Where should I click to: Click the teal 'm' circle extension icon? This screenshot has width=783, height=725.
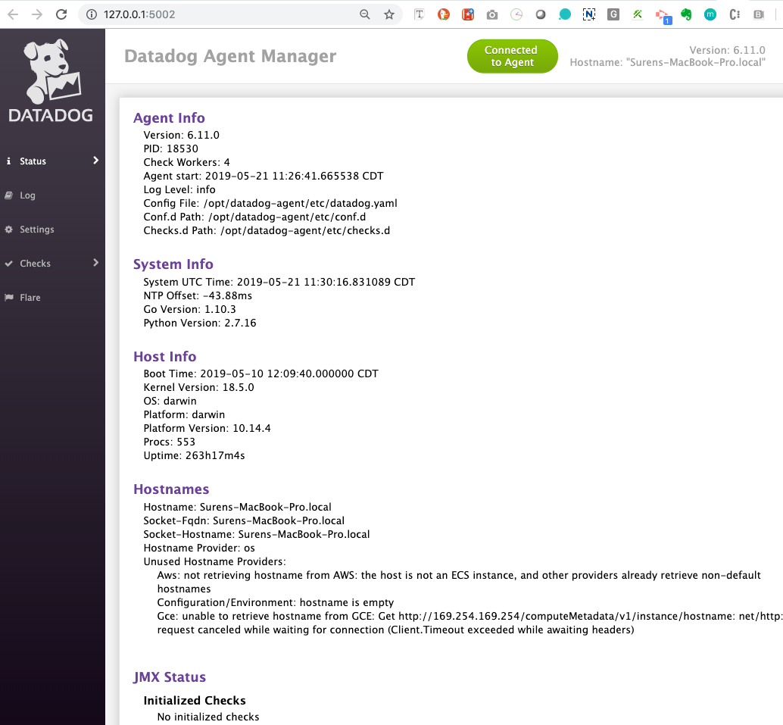coord(710,14)
